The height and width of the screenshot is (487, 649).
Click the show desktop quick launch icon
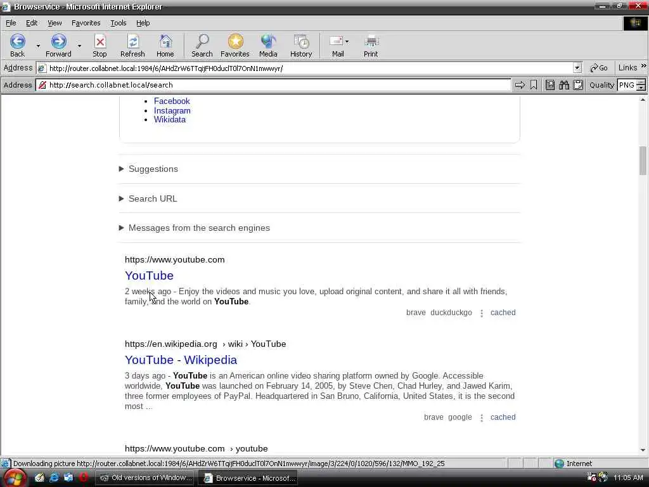[x=40, y=478]
